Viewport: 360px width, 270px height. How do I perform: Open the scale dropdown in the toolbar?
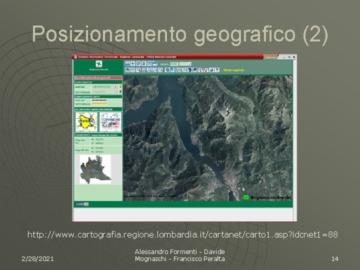(x=185, y=64)
